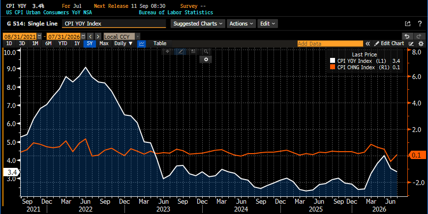Toggle the legend list icon on chart toolbar
Viewport: 428px width, 214px height.
point(193,52)
